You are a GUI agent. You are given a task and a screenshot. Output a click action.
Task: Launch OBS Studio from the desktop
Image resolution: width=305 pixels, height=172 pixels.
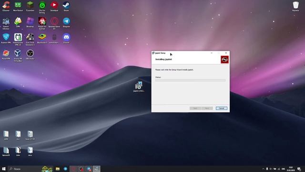(30, 54)
